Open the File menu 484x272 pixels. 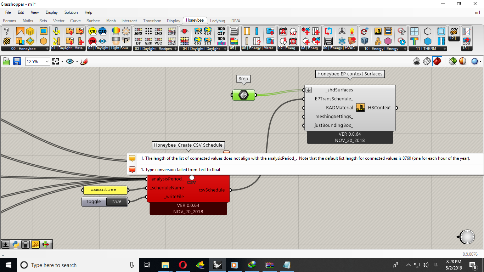pos(8,12)
